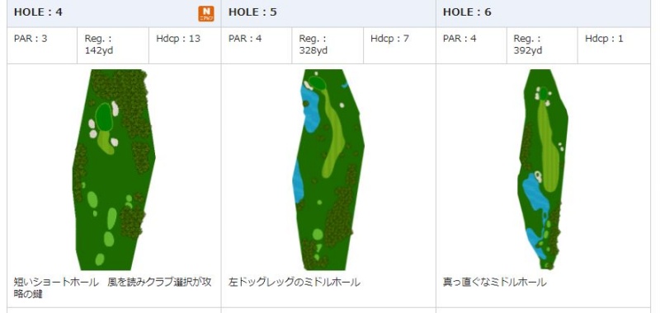Viewport: 660px width, 313px height.
Task: Click the Hdcp : 7 cell
Action: pyautogui.click(x=399, y=46)
